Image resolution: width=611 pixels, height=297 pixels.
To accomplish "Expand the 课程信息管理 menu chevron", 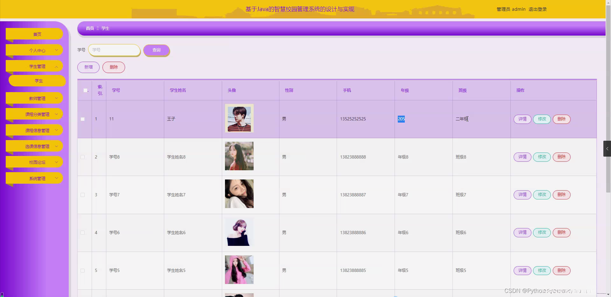I will tap(56, 130).
